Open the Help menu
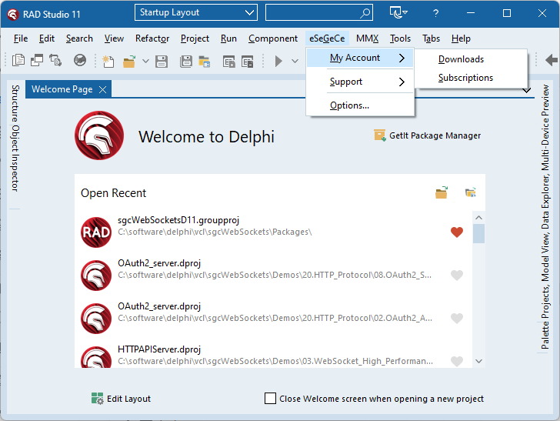 click(x=461, y=38)
